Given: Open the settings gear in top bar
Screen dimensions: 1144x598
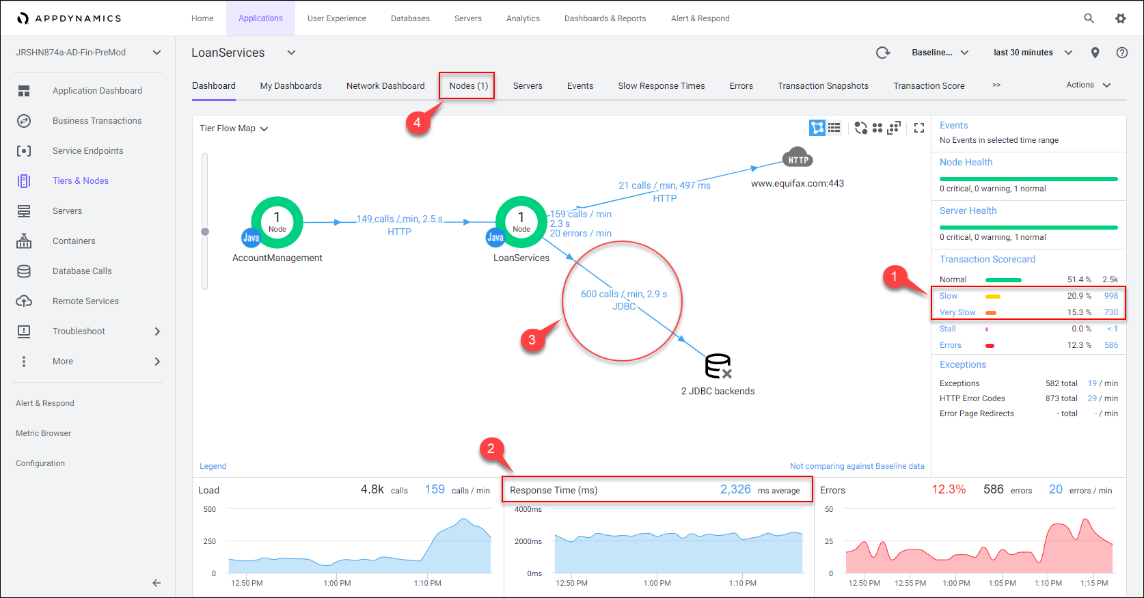Looking at the screenshot, I should coord(1121,18).
